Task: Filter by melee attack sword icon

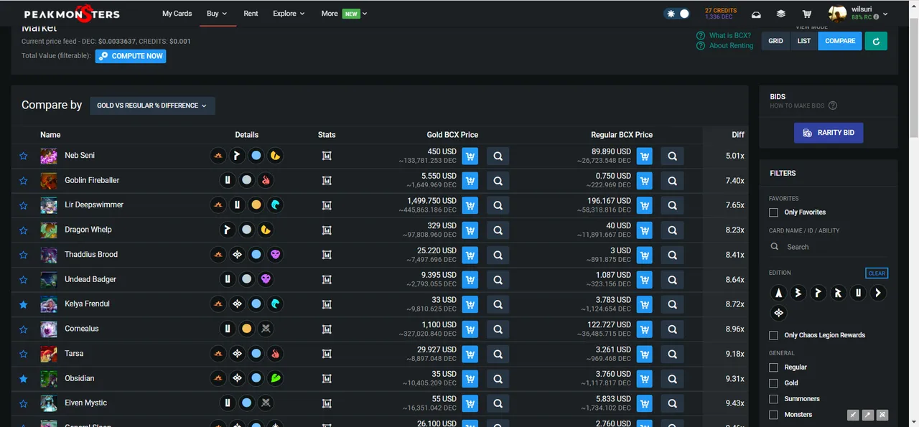Action: tap(853, 415)
